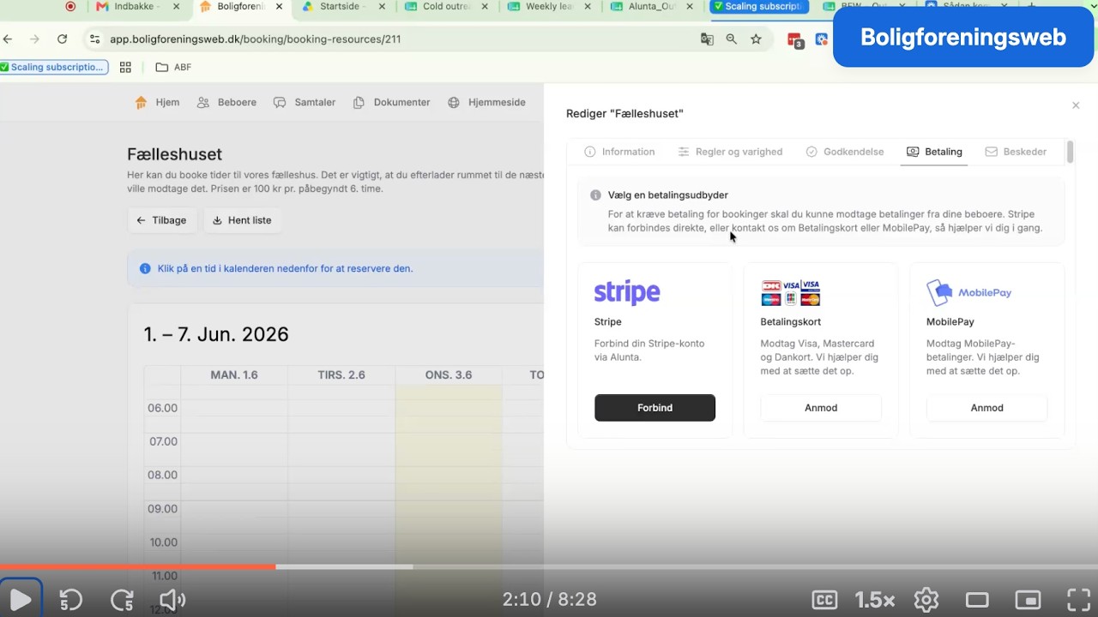The width and height of the screenshot is (1098, 617).
Task: Switch to the Godkendelse tab
Action: tap(845, 152)
